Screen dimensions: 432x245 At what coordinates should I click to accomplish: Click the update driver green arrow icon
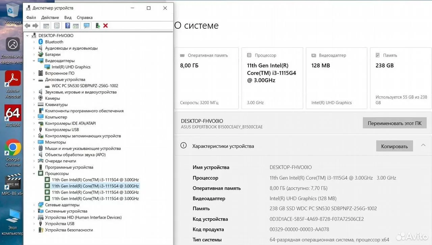pos(98,26)
